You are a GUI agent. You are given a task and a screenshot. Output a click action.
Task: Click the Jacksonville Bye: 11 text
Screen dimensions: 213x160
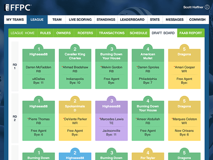[x=111, y=132]
